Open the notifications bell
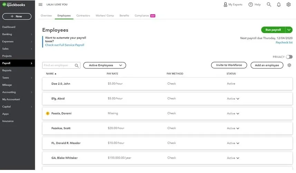 coord(279,4)
